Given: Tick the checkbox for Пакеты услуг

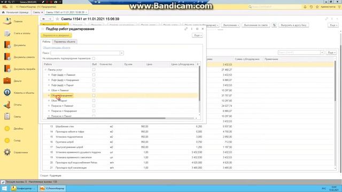Looking at the screenshot, I should [94, 70].
